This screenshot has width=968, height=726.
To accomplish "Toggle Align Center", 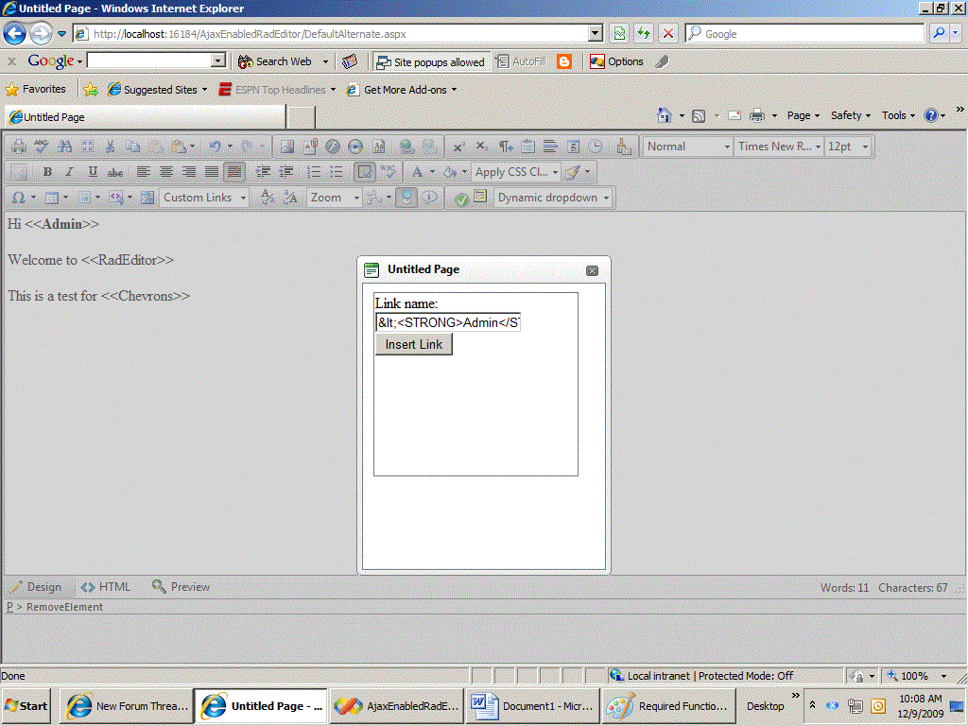I will [166, 172].
